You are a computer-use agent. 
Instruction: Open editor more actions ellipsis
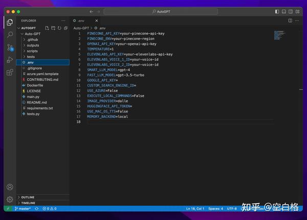(297, 20)
